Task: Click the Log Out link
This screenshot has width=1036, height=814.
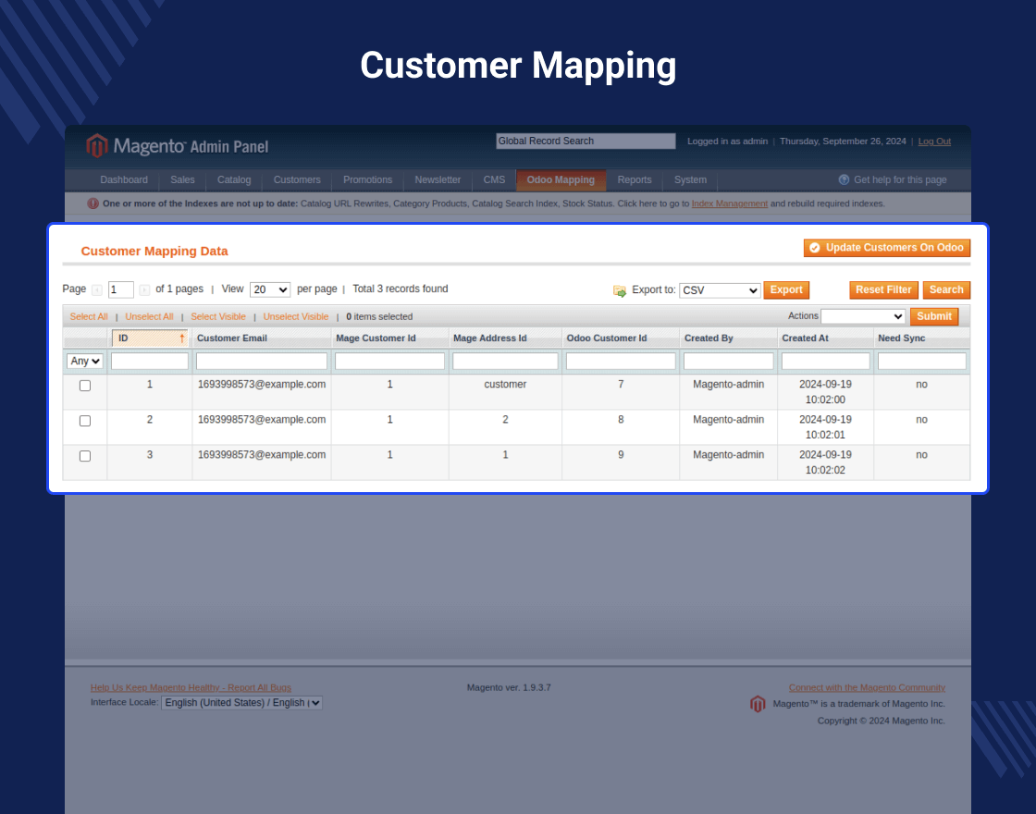Action: coord(934,142)
